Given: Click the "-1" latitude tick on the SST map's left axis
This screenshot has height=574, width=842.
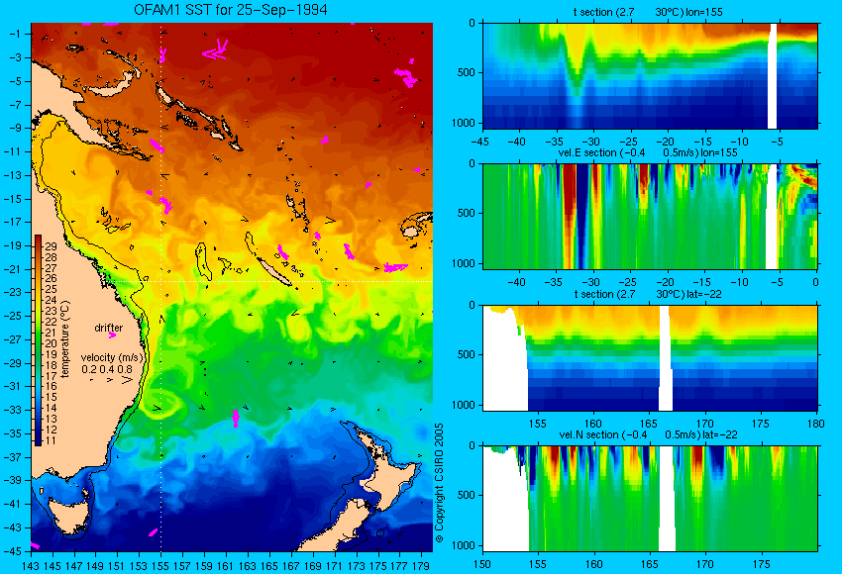Looking at the screenshot, I should (14, 34).
